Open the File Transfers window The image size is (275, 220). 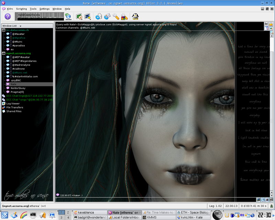(14, 107)
